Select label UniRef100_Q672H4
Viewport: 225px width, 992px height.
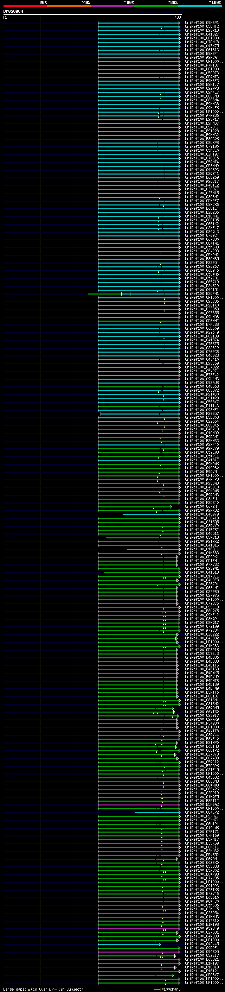point(201,506)
